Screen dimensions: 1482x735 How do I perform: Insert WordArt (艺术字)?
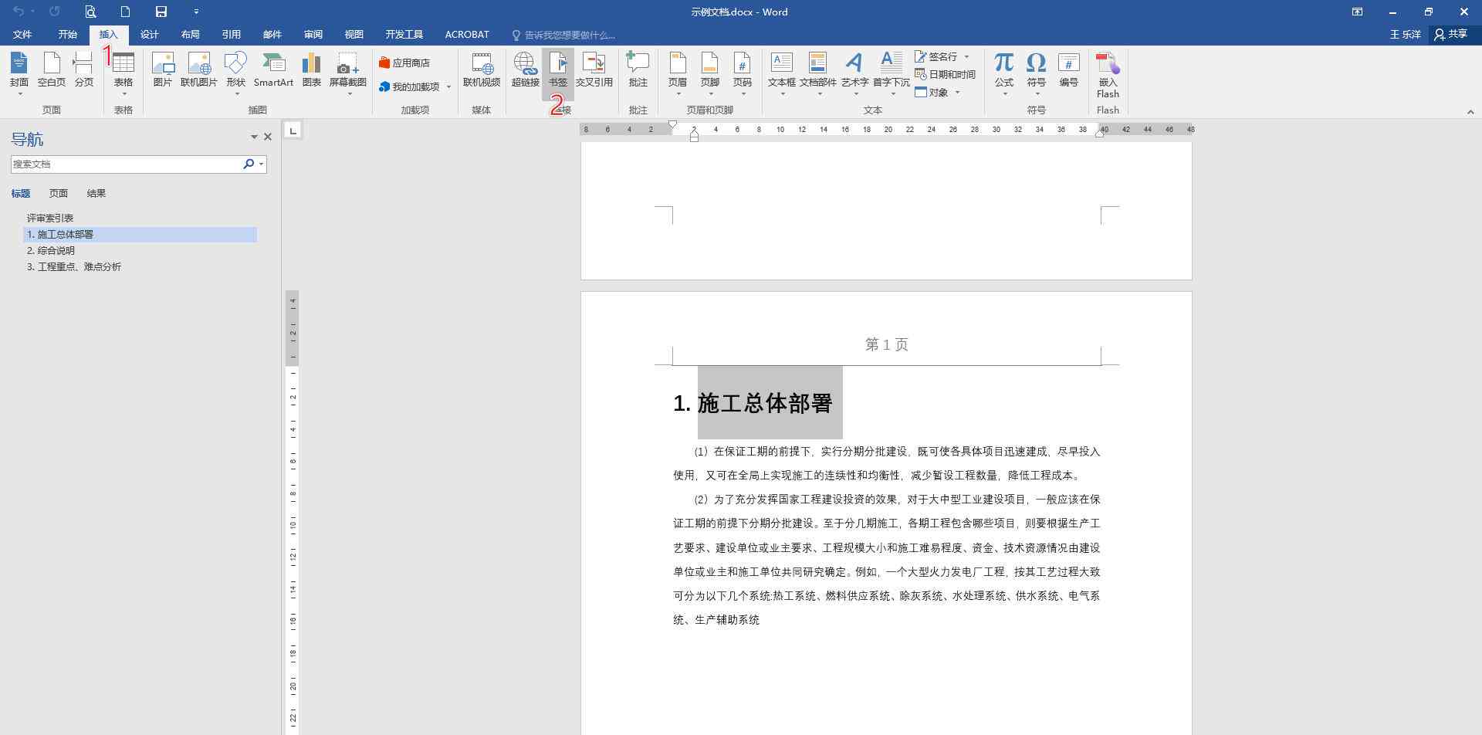(854, 73)
